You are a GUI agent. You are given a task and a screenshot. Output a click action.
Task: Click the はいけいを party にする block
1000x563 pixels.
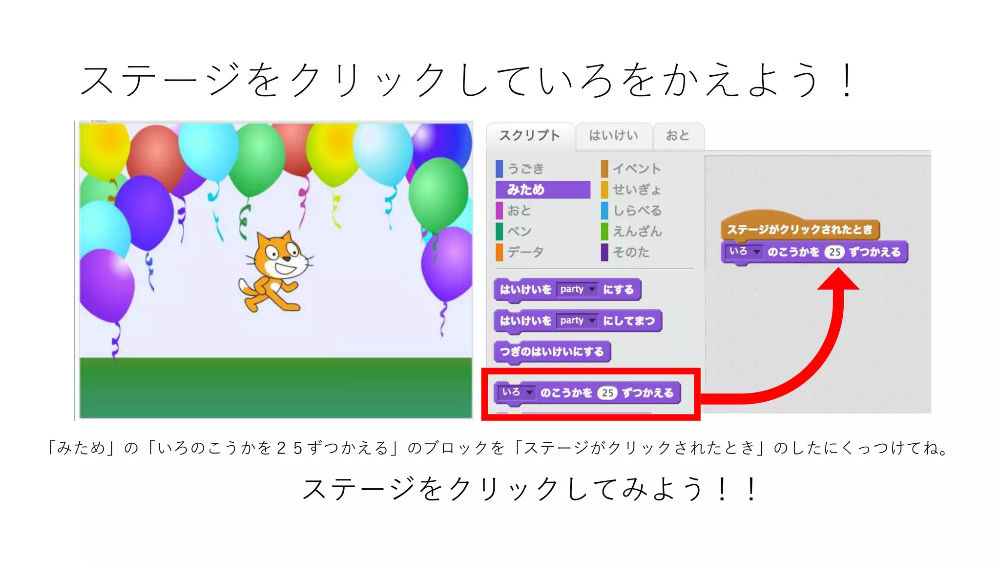(567, 290)
